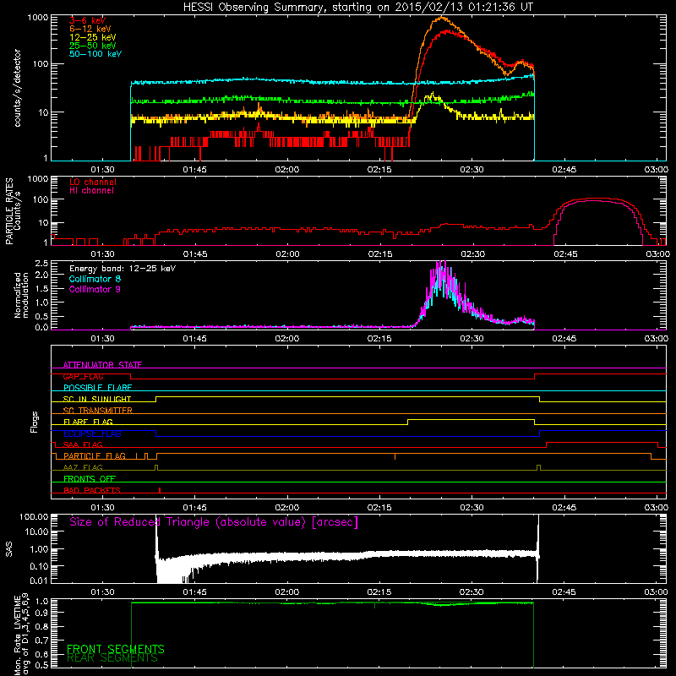Click the 02:30 tick below the modulation panel

tap(472, 339)
